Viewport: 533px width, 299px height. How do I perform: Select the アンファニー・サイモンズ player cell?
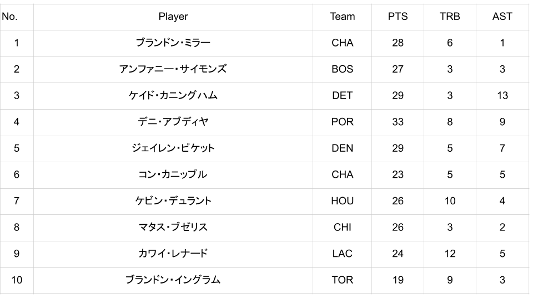pos(173,69)
